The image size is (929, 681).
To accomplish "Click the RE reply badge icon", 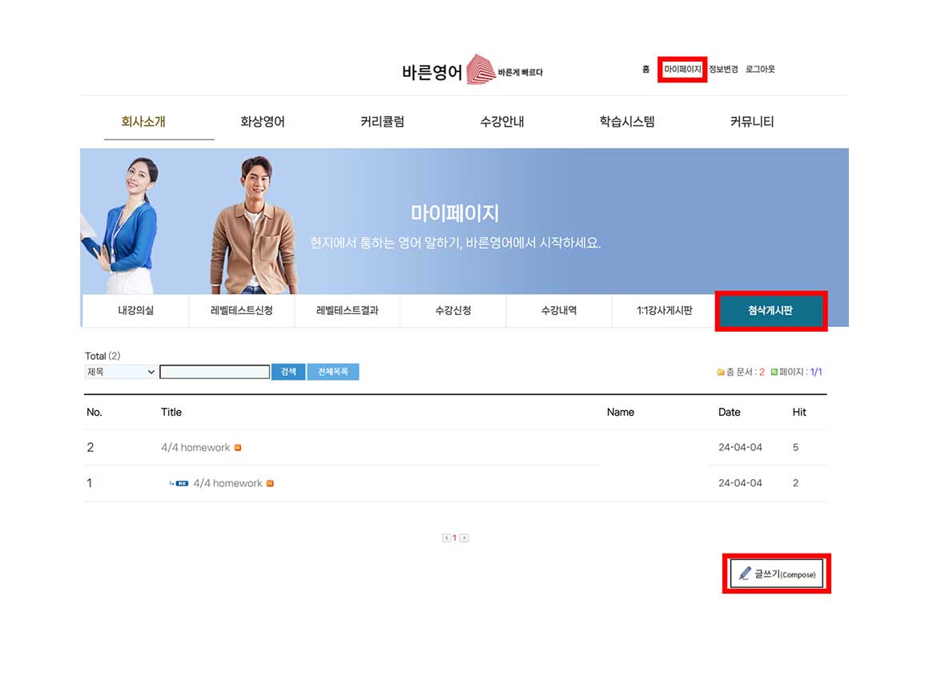I will pos(182,484).
